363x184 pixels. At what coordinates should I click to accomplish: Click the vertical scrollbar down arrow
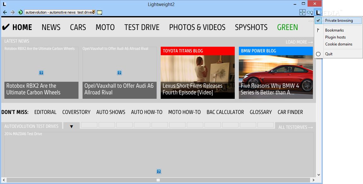click(319, 175)
